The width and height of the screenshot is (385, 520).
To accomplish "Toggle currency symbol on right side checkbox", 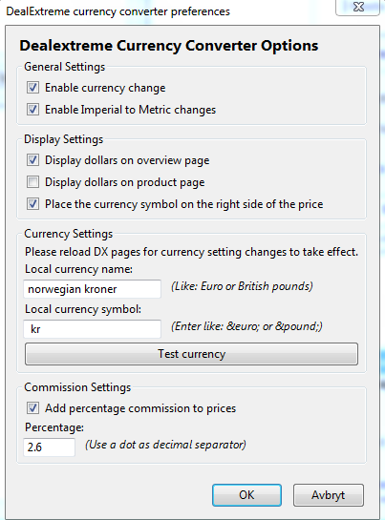I will (32, 204).
